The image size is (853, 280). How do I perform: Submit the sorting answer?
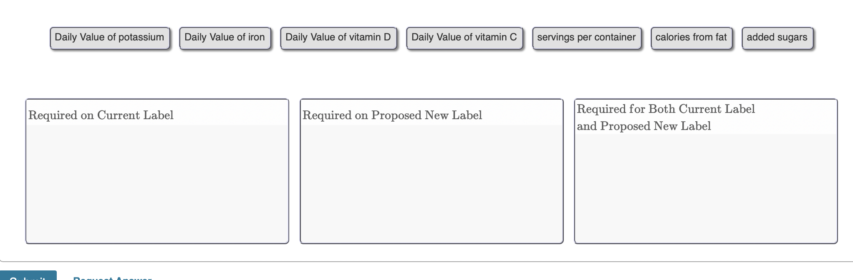[x=28, y=276]
